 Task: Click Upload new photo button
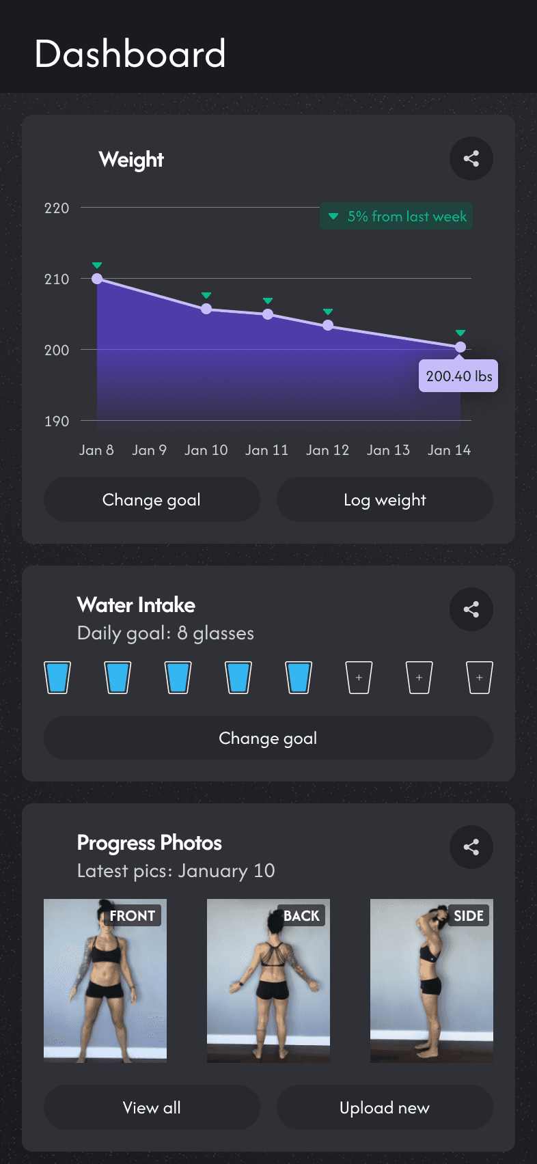click(x=385, y=1107)
